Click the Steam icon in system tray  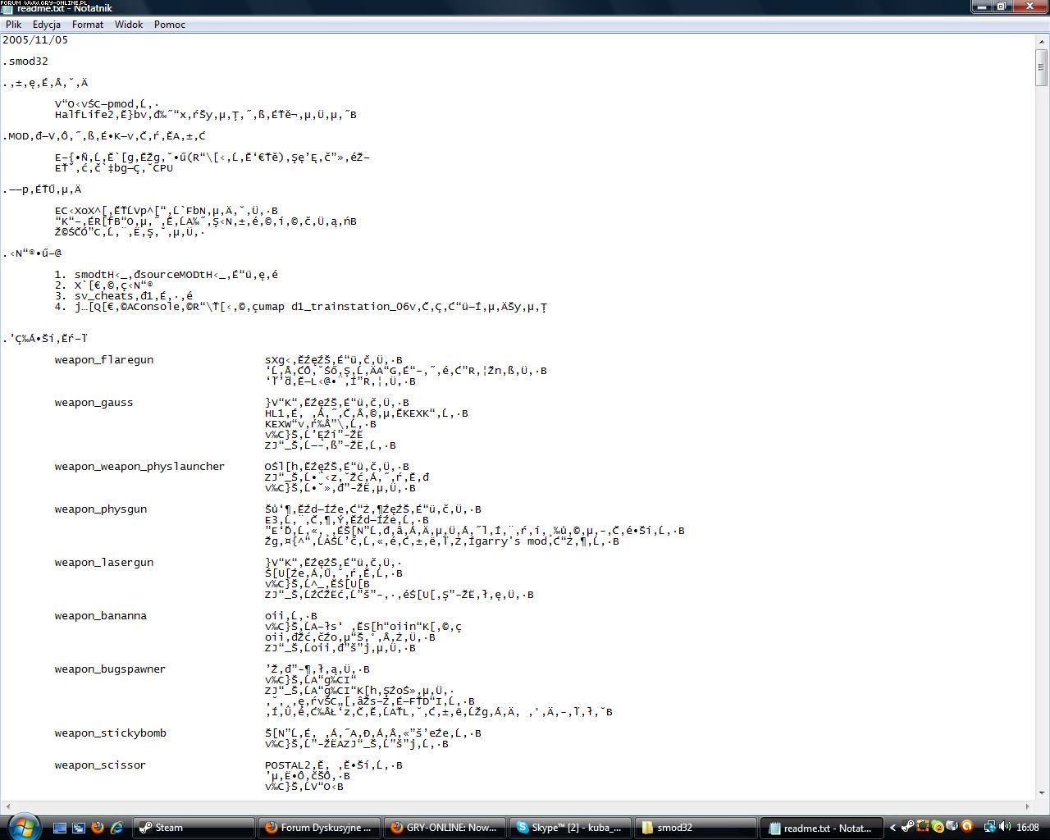click(907, 827)
